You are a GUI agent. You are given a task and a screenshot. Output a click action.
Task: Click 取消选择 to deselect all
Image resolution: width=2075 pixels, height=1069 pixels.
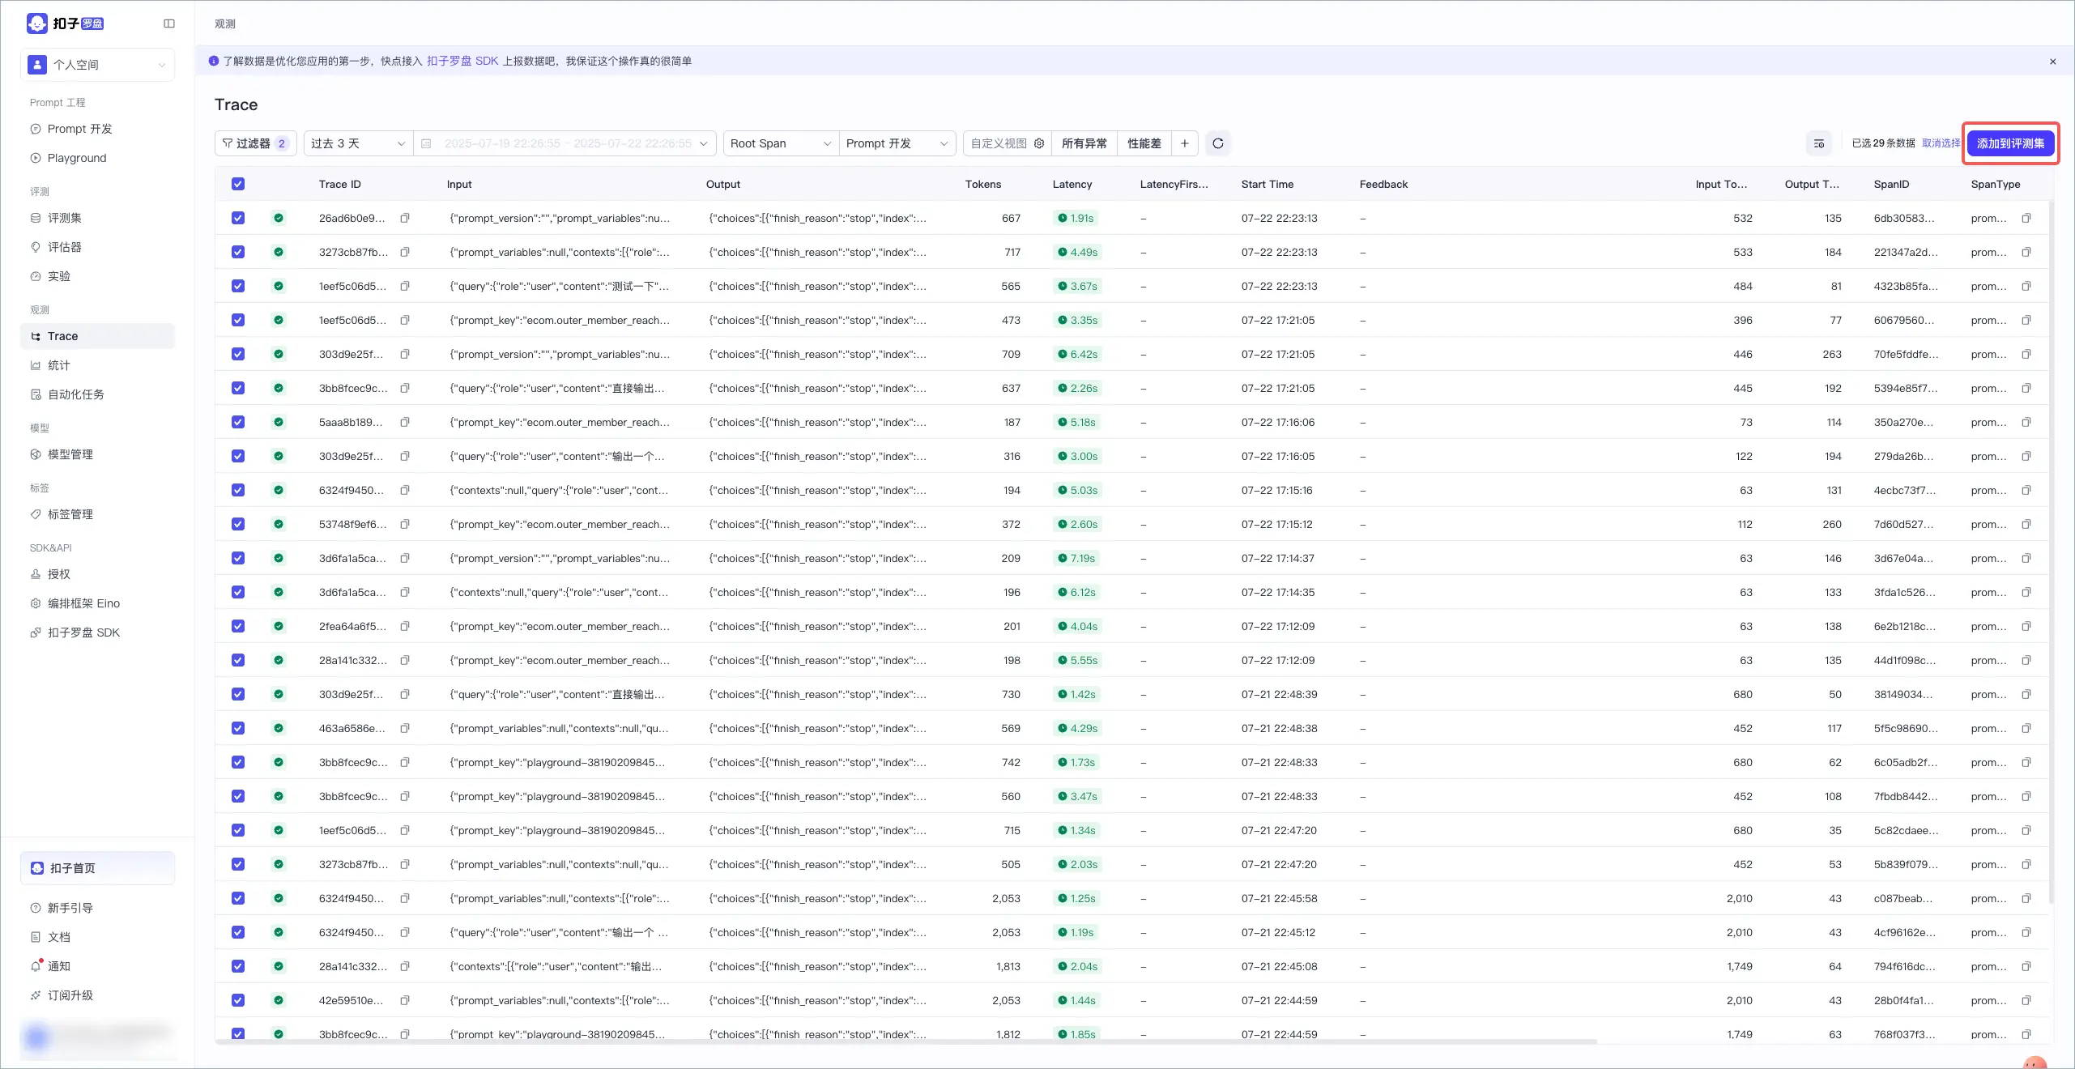click(1941, 143)
